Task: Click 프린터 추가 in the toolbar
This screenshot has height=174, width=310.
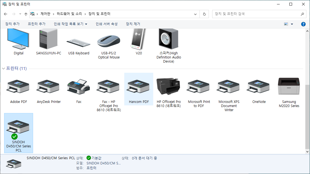Action: point(37,24)
